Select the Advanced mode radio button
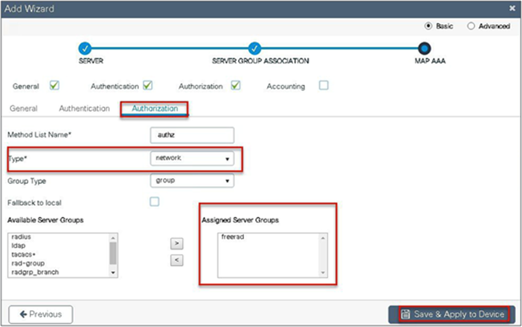This screenshot has height=327, width=522. click(471, 26)
